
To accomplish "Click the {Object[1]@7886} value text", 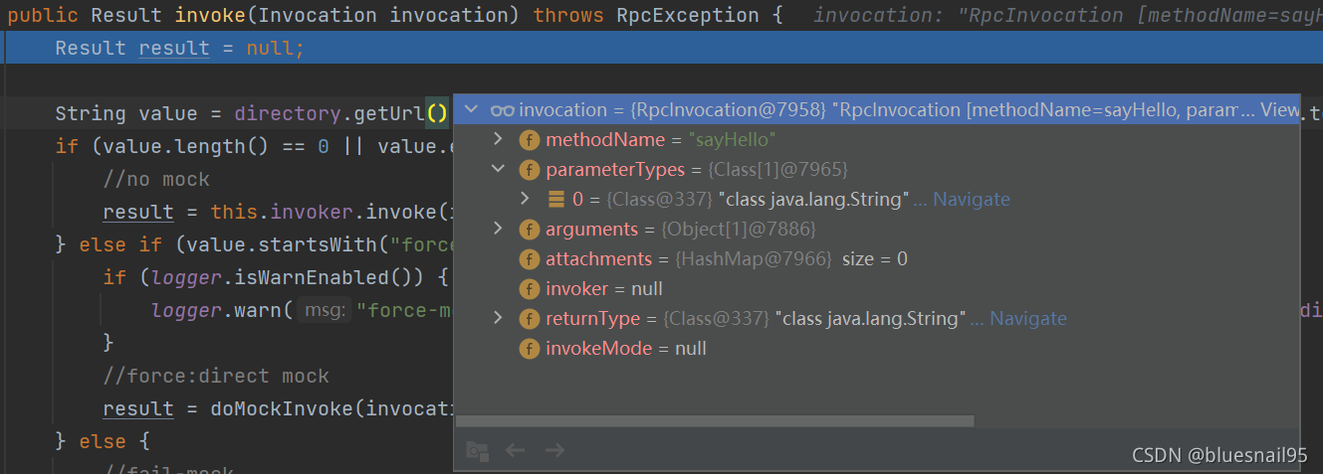I will tap(739, 230).
